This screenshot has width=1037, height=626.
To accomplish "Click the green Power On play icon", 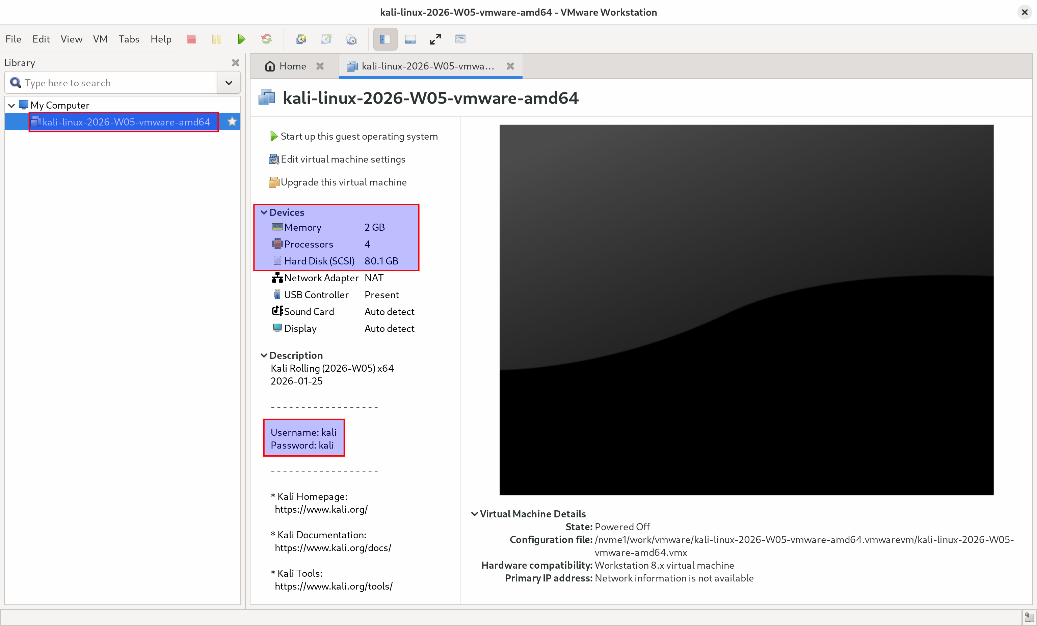I will click(241, 39).
